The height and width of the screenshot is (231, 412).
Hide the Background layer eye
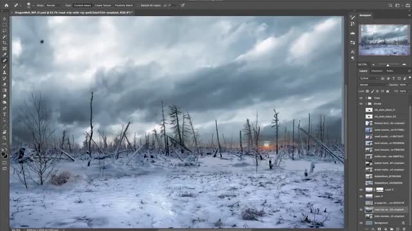coord(361,223)
